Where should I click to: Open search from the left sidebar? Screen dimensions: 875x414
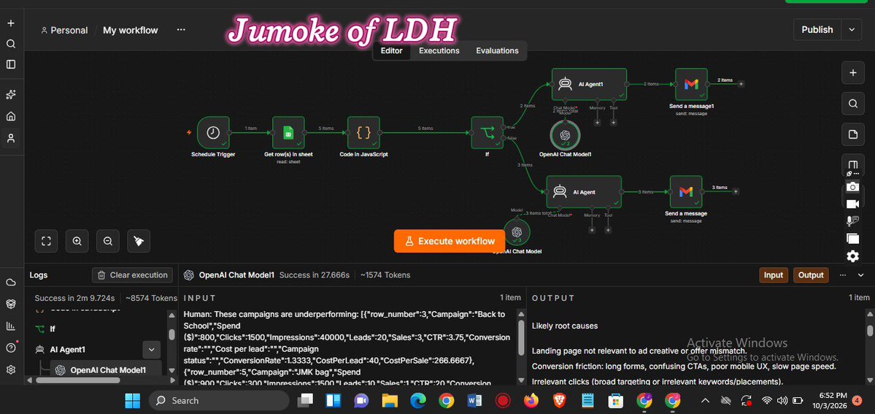(x=11, y=44)
